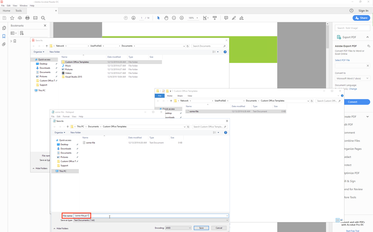
Task: Open the Save as type Text Documents dropdown
Action: point(151,220)
